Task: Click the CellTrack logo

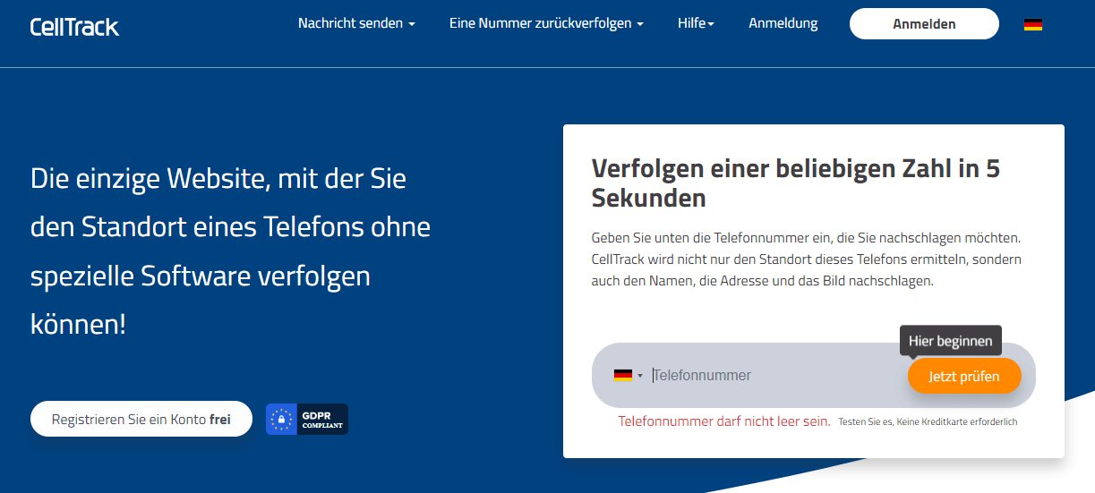Action: [x=74, y=27]
